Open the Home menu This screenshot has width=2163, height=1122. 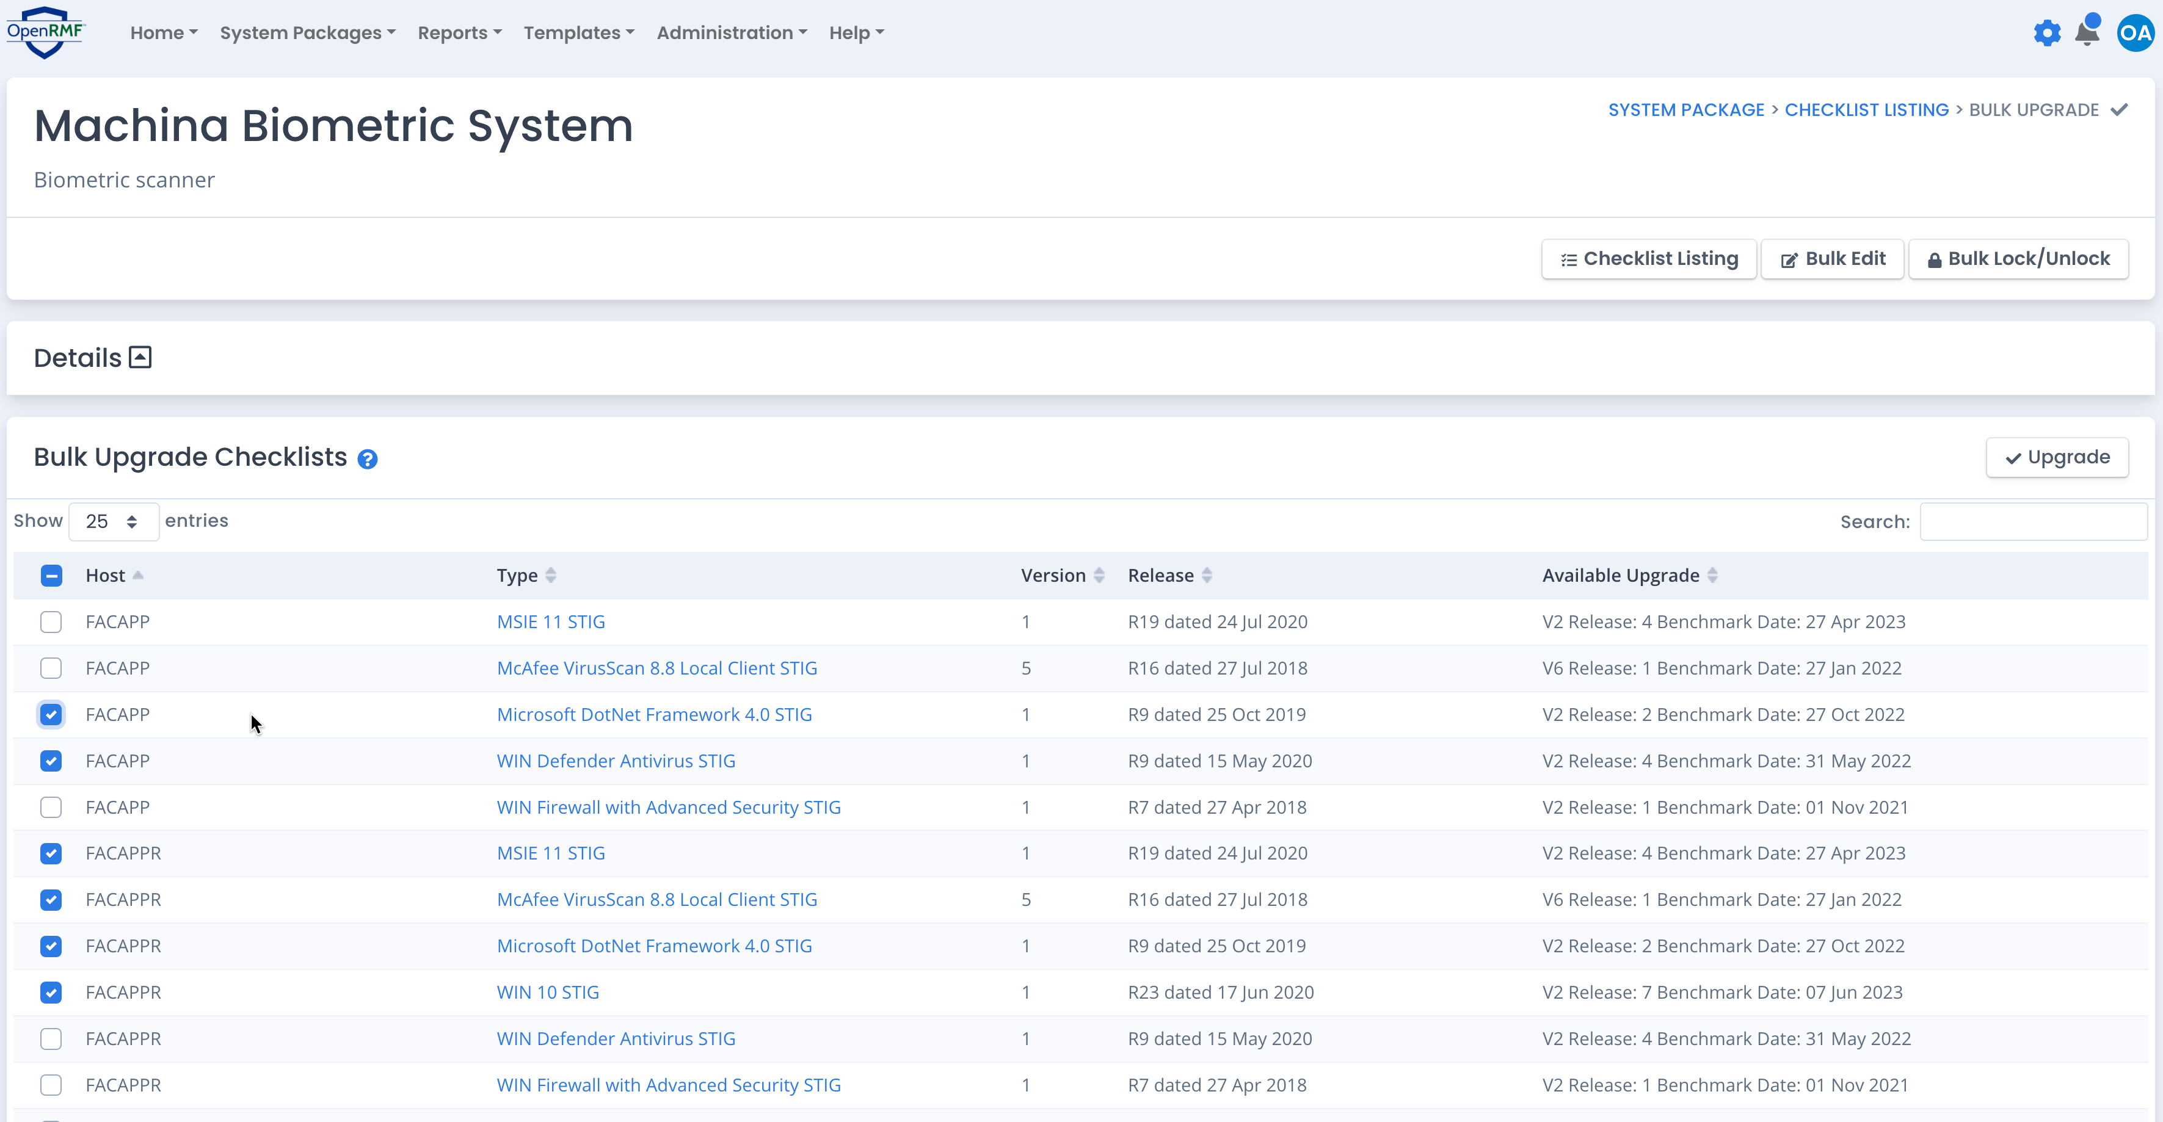164,33
